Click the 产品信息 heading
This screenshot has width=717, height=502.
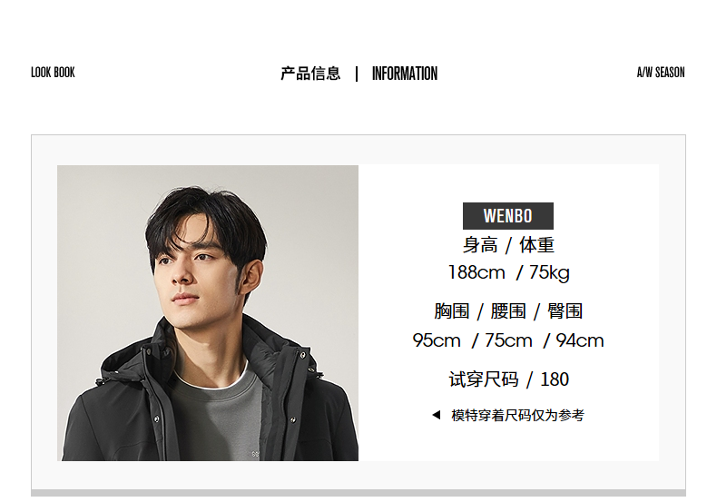tap(310, 74)
